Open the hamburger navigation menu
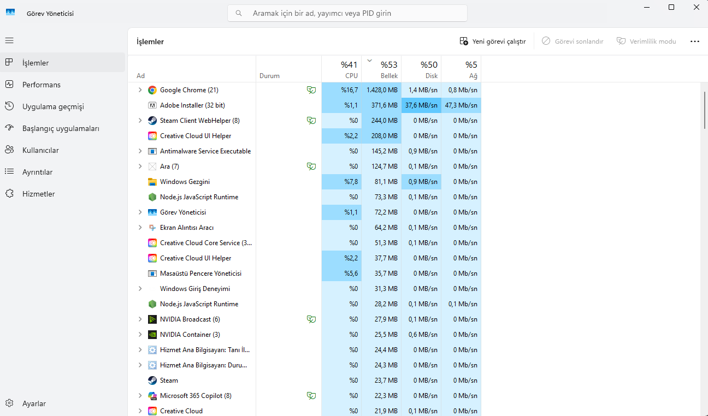 pos(9,40)
